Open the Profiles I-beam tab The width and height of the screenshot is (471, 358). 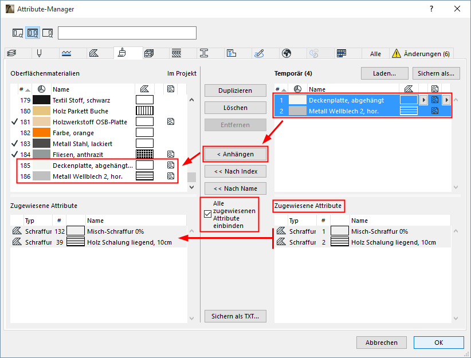click(204, 53)
